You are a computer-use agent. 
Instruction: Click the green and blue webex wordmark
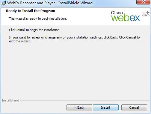click(x=126, y=18)
